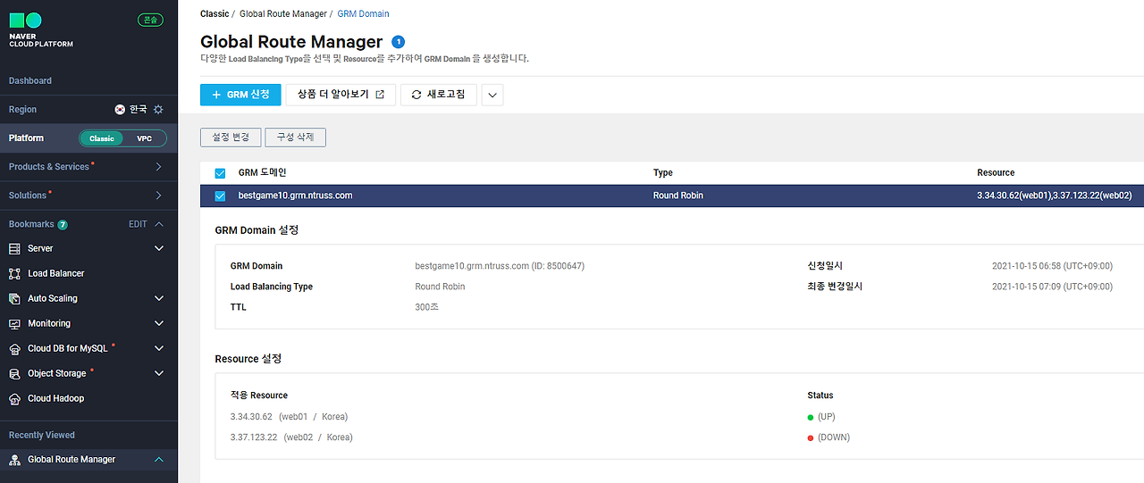Image resolution: width=1144 pixels, height=483 pixels.
Task: Click the info badge next to page title
Action: (x=399, y=41)
